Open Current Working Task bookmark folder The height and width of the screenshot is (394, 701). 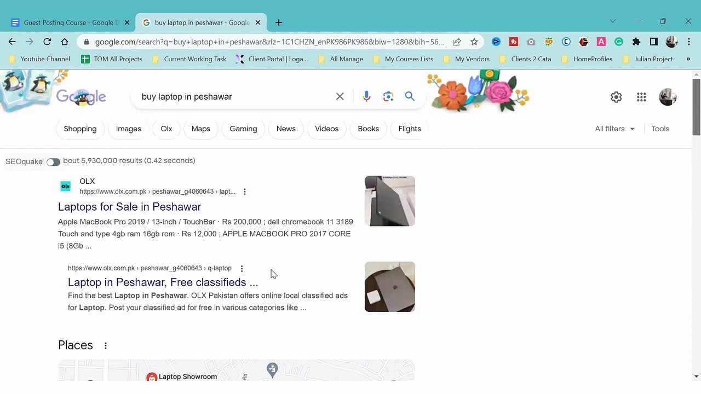click(x=189, y=59)
